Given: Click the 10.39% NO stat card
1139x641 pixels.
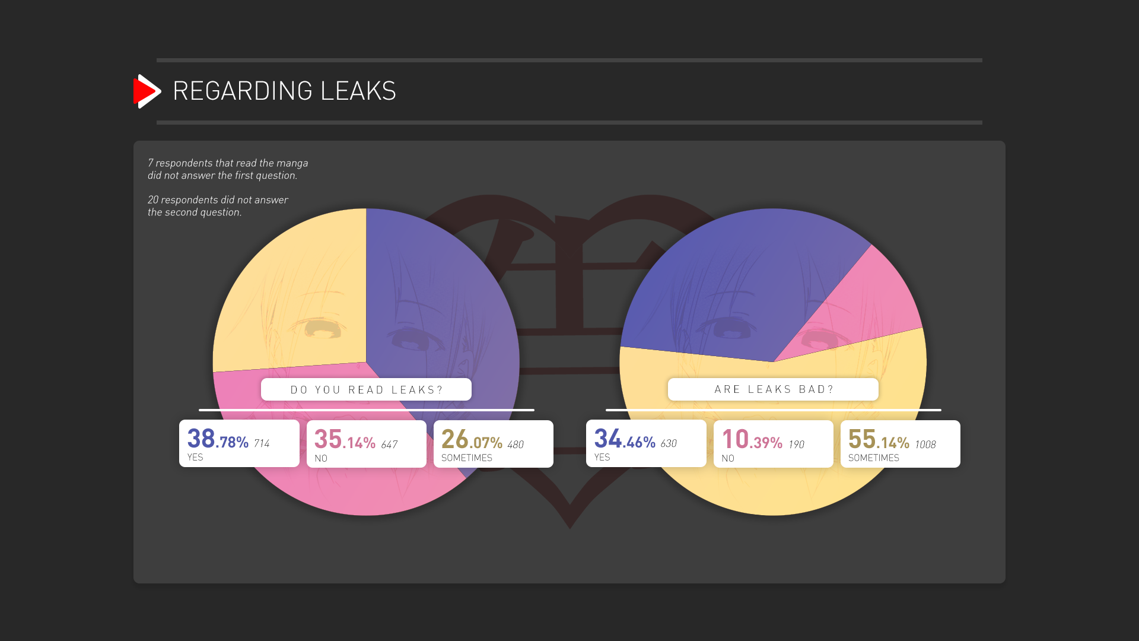Looking at the screenshot, I should pyautogui.click(x=774, y=444).
